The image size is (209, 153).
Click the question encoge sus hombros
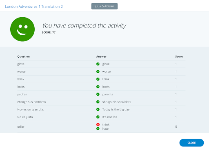click(x=31, y=102)
